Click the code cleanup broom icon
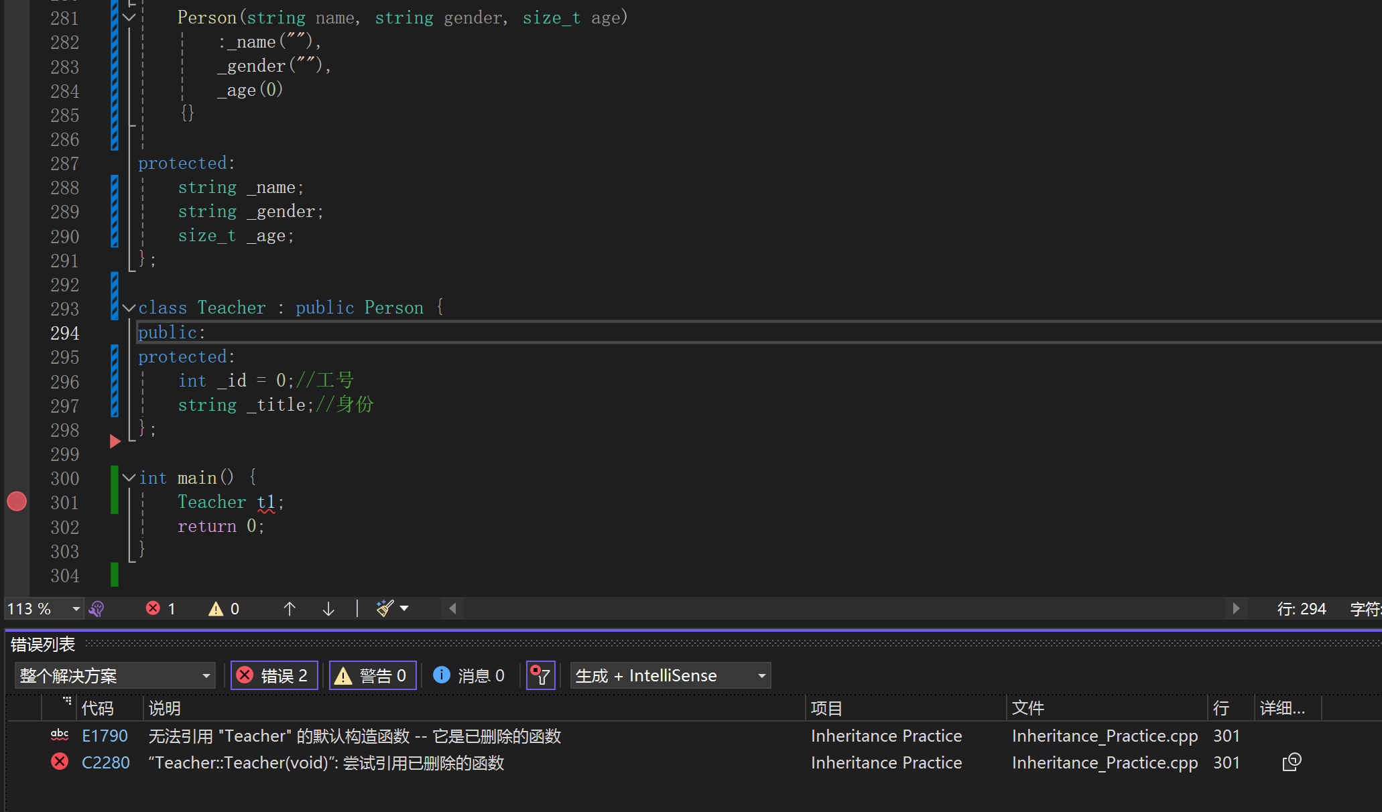Screen dimensions: 1382x812 pyautogui.click(x=385, y=608)
